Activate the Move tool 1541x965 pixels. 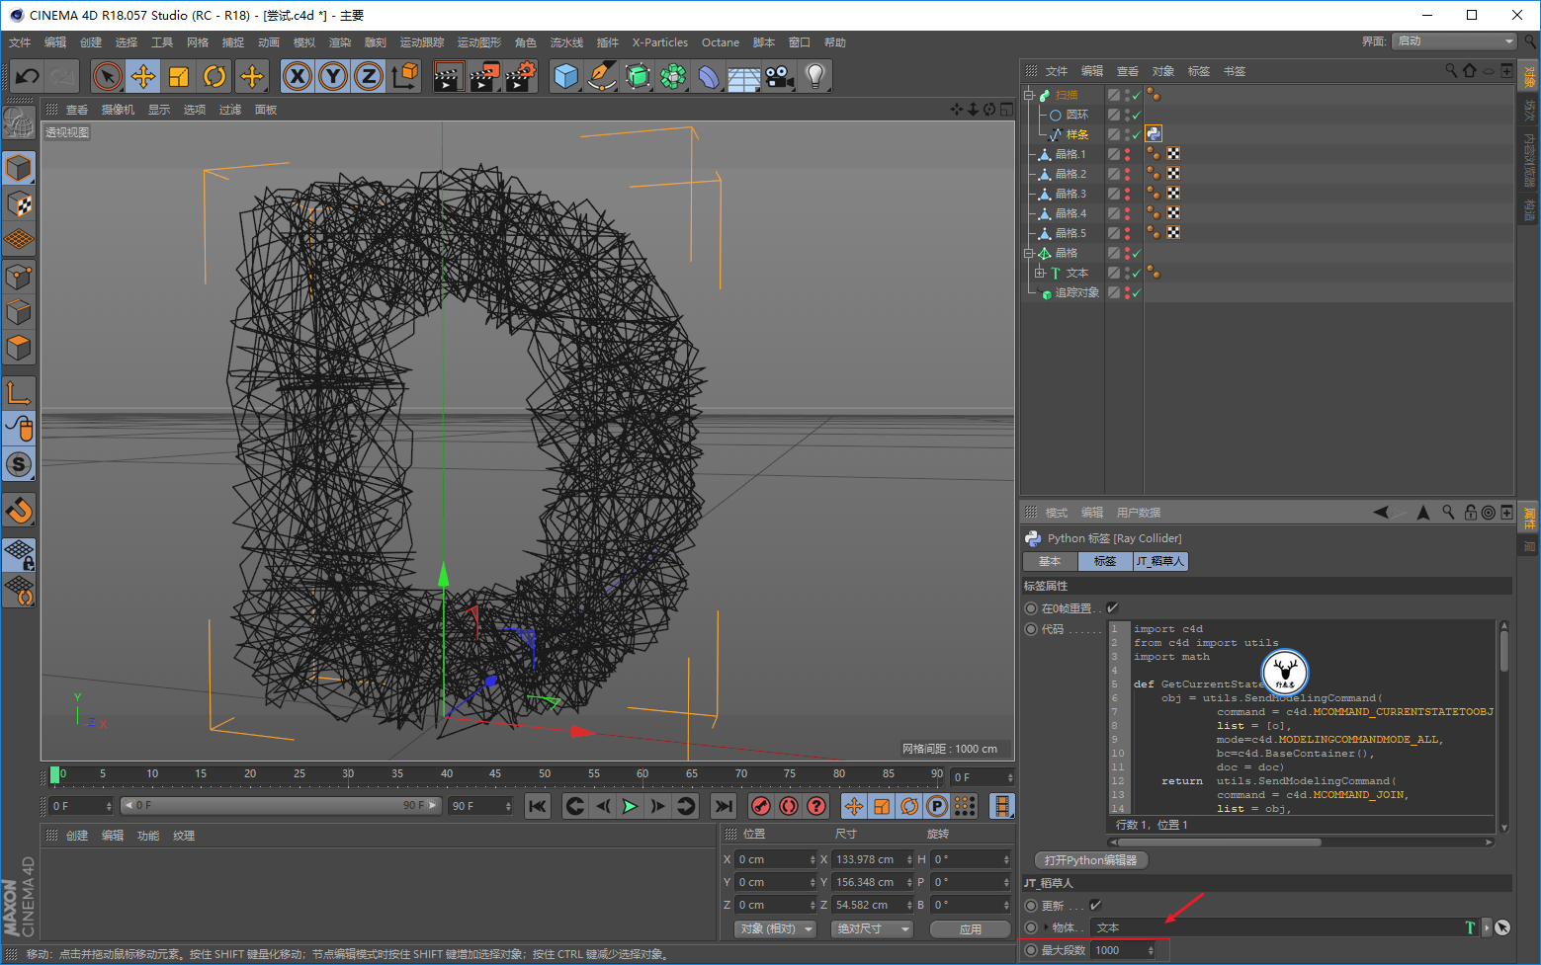(x=143, y=76)
